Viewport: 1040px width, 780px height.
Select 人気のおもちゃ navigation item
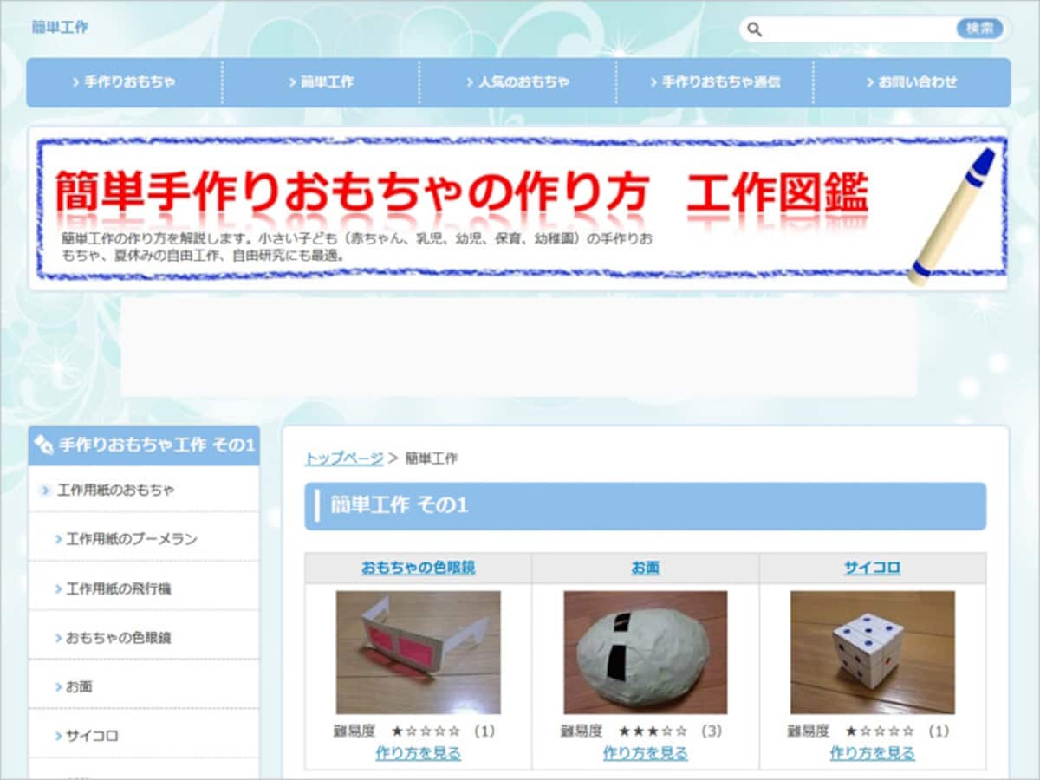coord(518,82)
